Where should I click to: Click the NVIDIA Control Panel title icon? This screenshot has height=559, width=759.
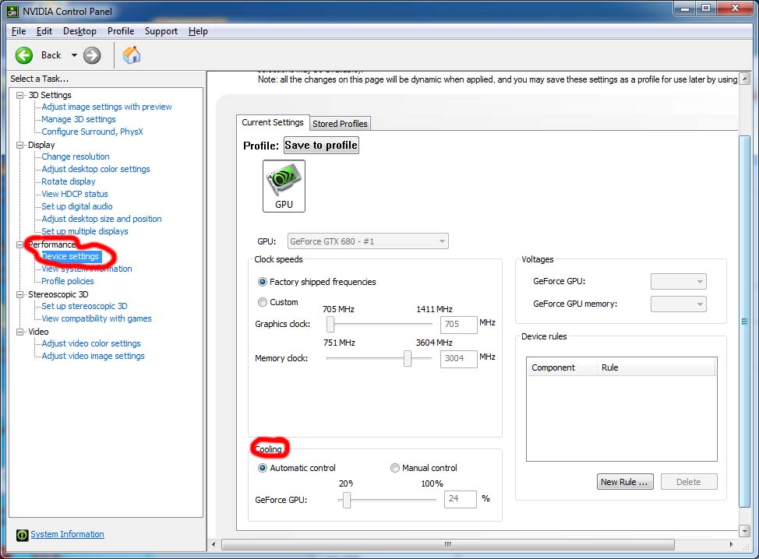(12, 11)
